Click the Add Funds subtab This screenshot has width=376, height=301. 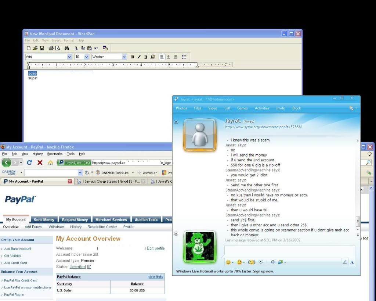pyautogui.click(x=33, y=227)
